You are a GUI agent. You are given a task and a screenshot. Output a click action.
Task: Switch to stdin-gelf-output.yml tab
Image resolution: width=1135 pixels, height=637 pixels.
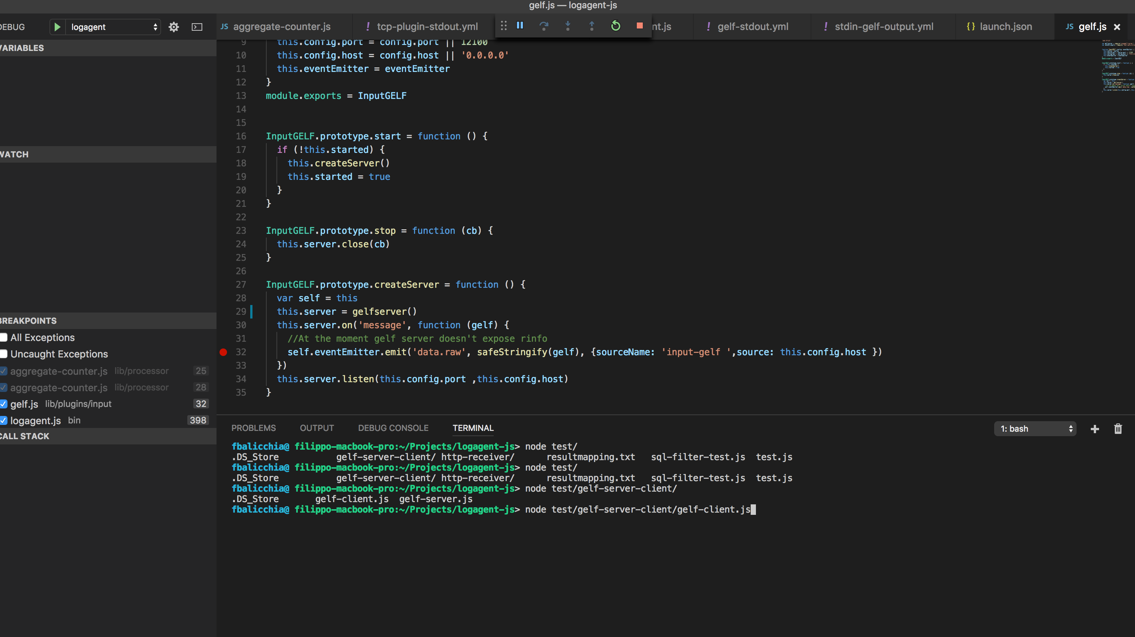tap(883, 27)
